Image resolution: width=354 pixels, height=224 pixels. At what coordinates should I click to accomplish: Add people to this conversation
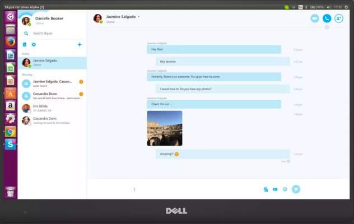pos(339,18)
